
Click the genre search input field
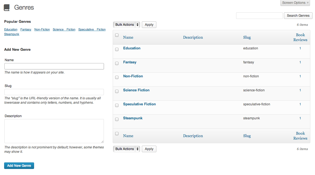[x=259, y=16]
